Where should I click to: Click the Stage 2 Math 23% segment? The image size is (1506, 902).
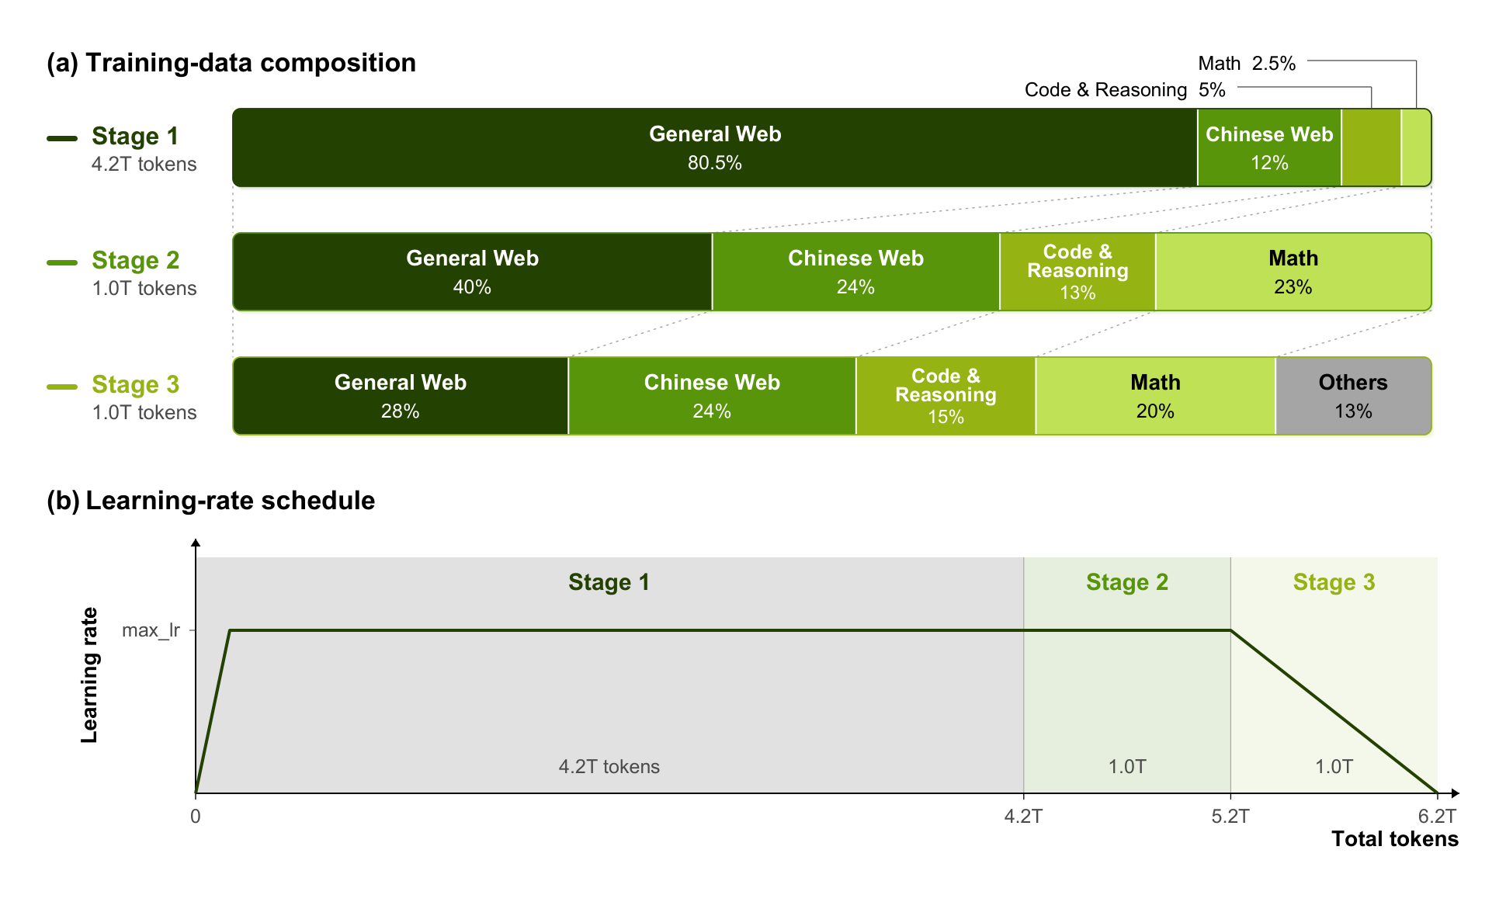pos(1293,272)
